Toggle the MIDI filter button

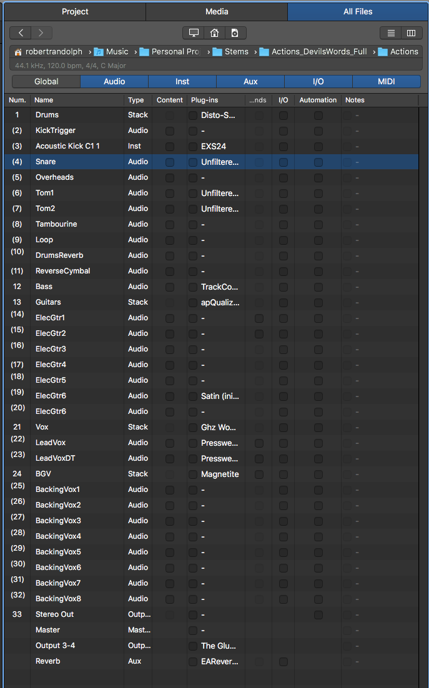pos(386,81)
